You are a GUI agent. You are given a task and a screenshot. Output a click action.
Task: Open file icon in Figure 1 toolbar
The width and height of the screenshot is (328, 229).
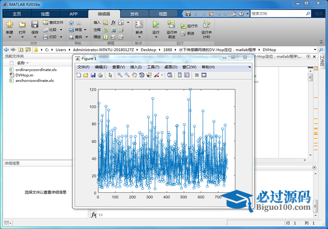(86, 75)
